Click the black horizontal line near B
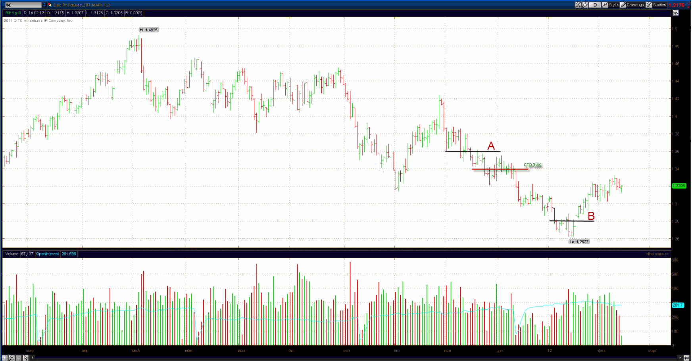Screen dimensions: 692x361 click(x=572, y=221)
